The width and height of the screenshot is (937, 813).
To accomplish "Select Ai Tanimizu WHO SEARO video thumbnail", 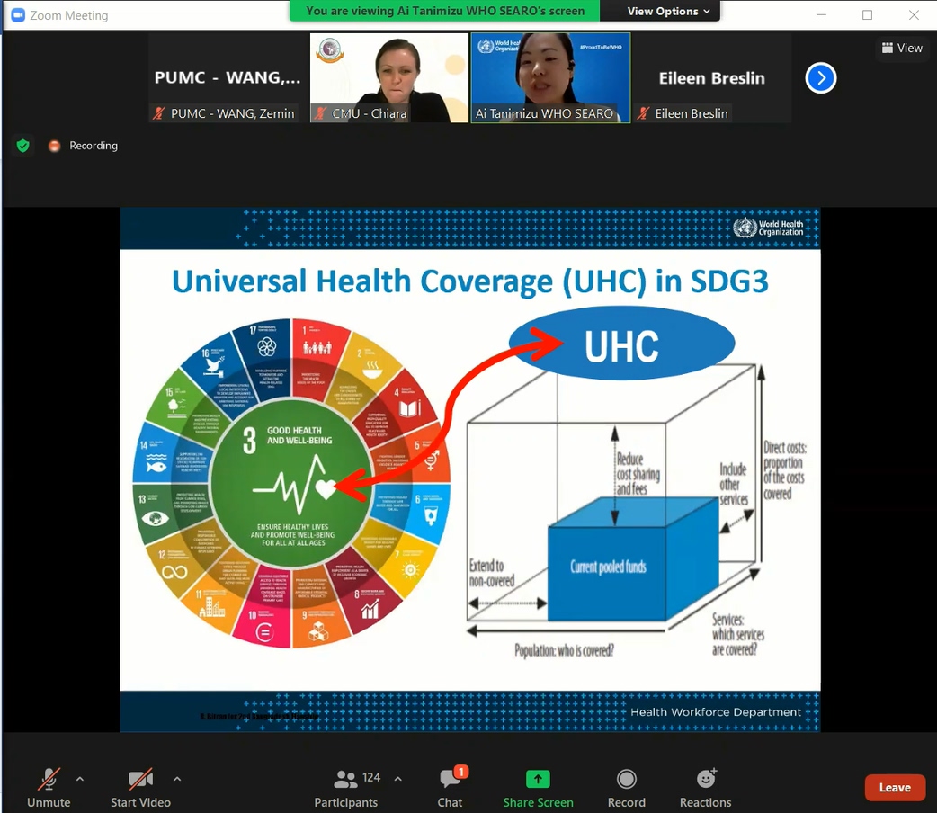I will [x=550, y=77].
